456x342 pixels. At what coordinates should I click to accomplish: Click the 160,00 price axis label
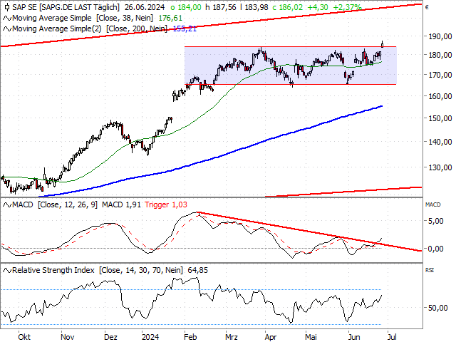click(440, 96)
